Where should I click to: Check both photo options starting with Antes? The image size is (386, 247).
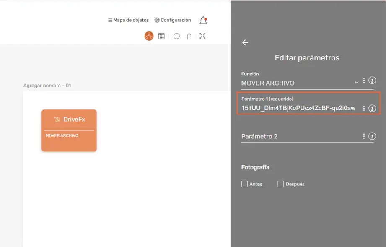(244, 184)
